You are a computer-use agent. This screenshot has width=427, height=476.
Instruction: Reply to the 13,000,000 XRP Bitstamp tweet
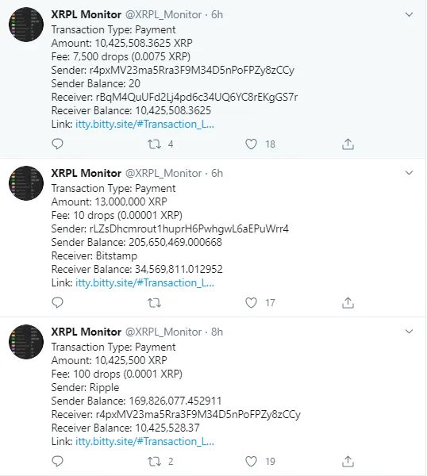coord(57,303)
